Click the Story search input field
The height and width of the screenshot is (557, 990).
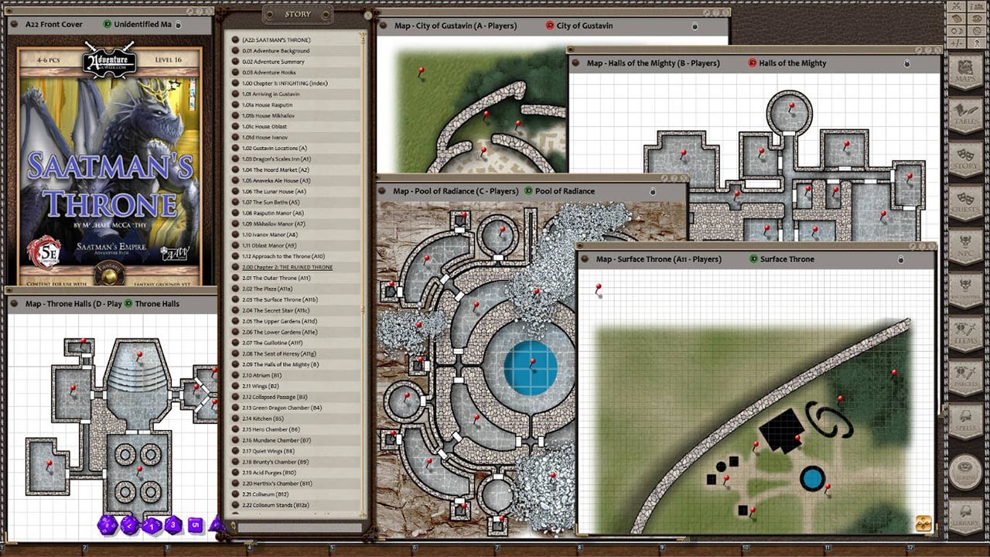[x=300, y=528]
